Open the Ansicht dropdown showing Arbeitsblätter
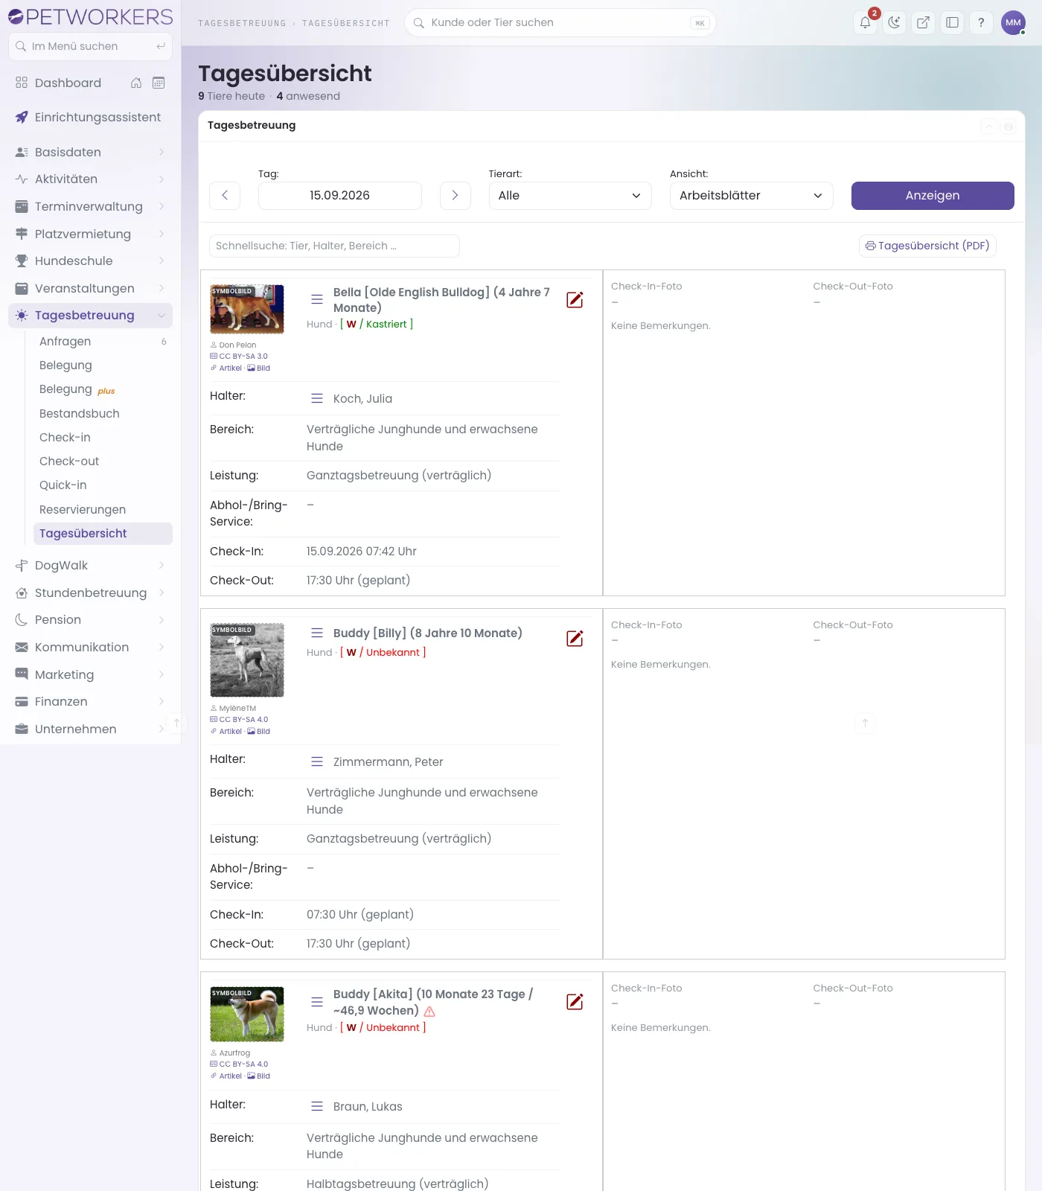 [x=751, y=195]
